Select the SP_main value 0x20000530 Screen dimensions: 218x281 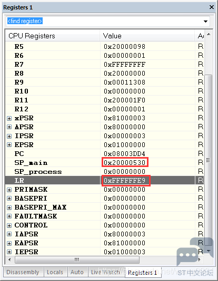point(125,163)
